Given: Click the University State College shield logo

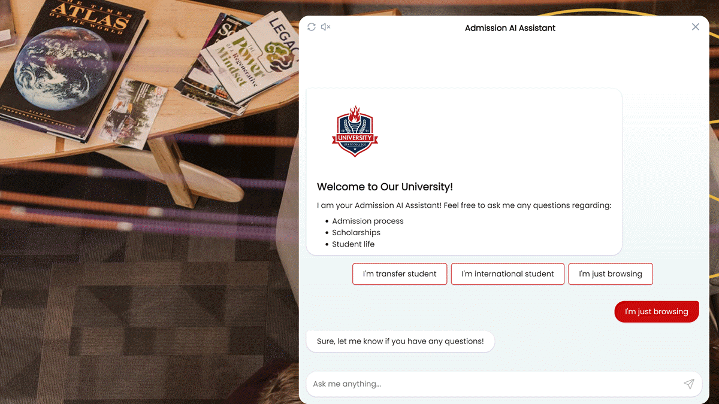Looking at the screenshot, I should click(355, 132).
